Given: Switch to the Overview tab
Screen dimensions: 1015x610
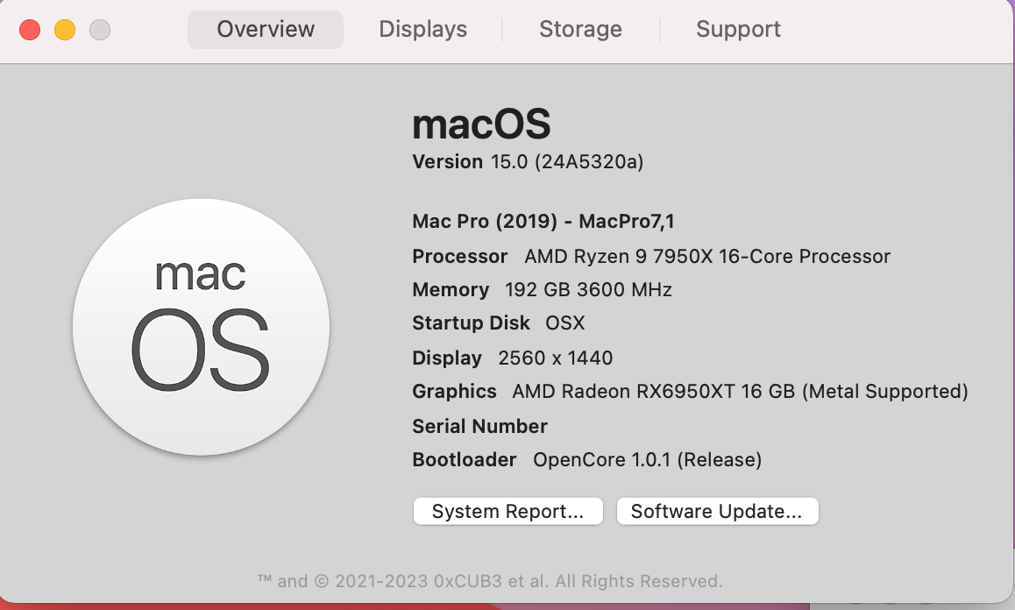Looking at the screenshot, I should pos(266,30).
